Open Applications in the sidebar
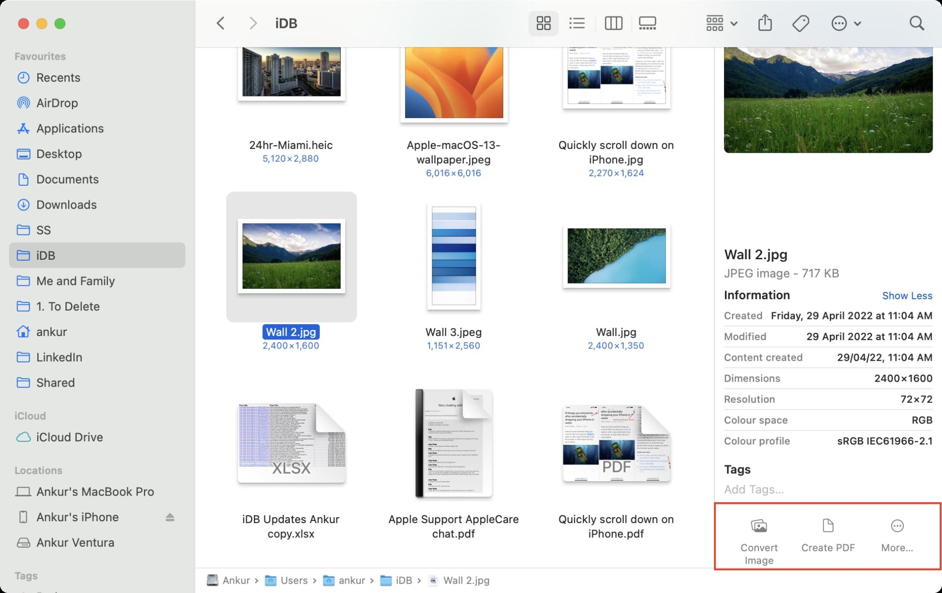The width and height of the screenshot is (942, 593). click(x=97, y=128)
